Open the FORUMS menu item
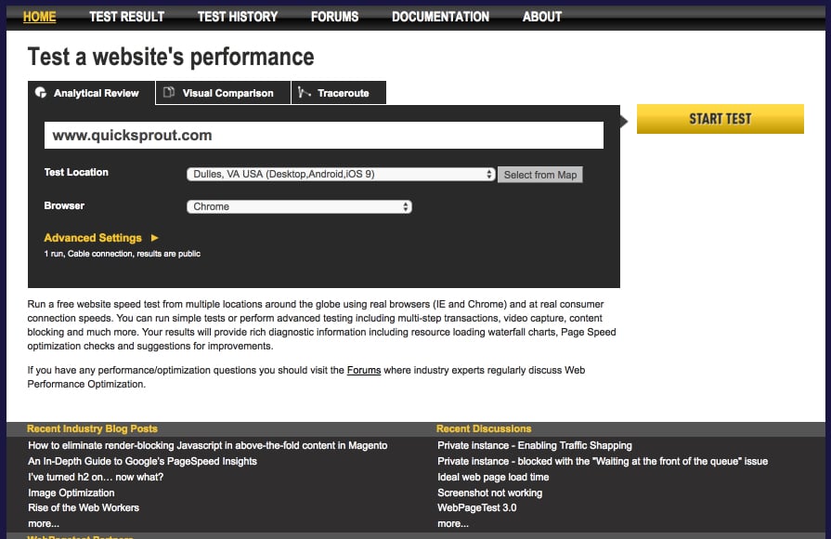Screen dimensions: 831x539 click(x=334, y=17)
